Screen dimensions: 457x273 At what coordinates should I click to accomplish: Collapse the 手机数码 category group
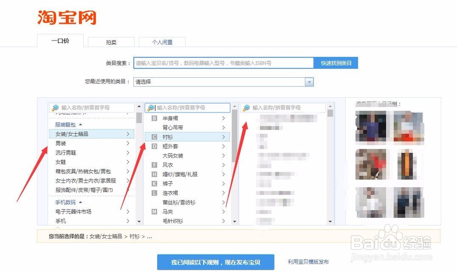pos(69,202)
